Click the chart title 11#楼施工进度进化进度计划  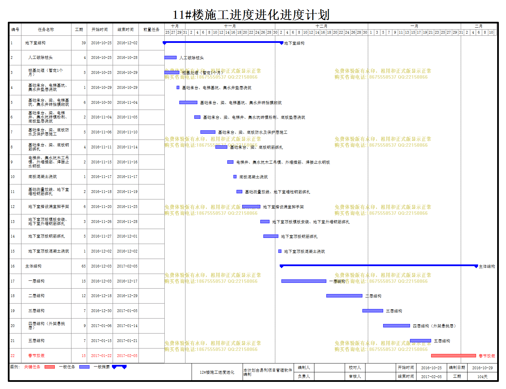pyautogui.click(x=251, y=15)
